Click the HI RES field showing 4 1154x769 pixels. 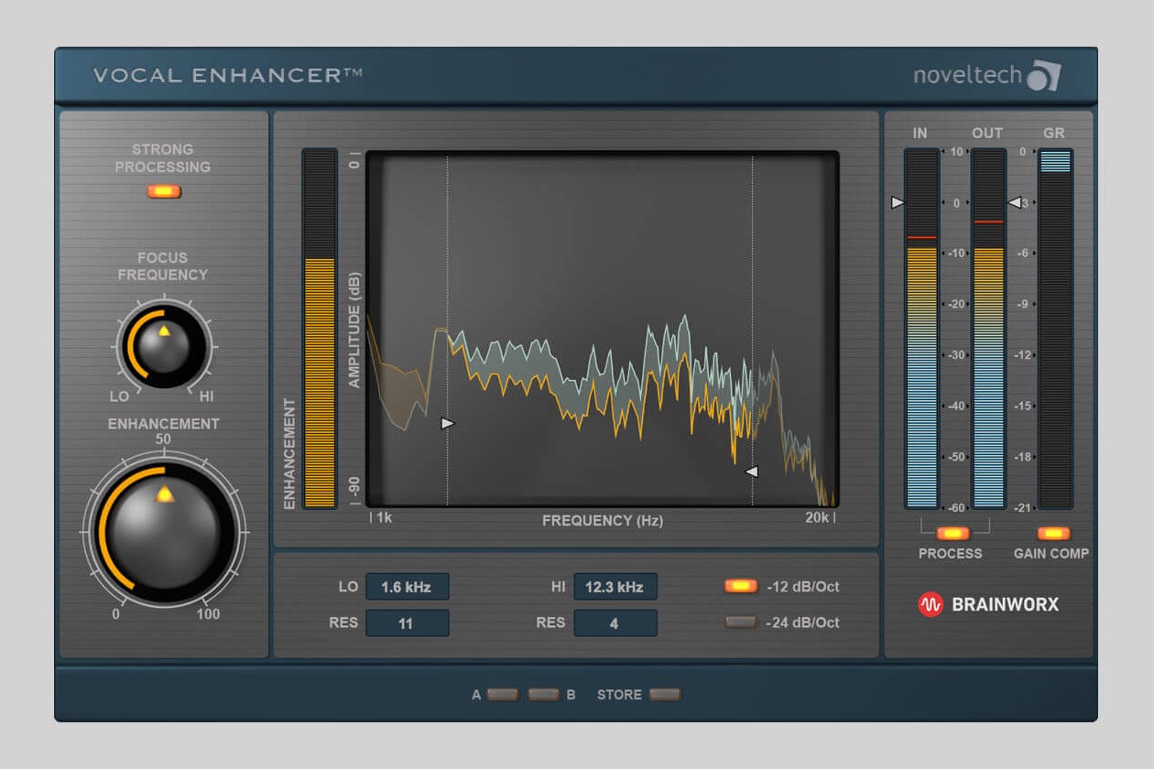tap(615, 623)
